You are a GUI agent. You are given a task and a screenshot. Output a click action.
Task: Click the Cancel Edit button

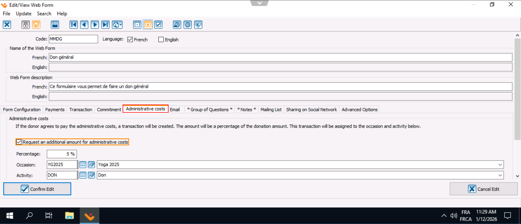[484, 189]
